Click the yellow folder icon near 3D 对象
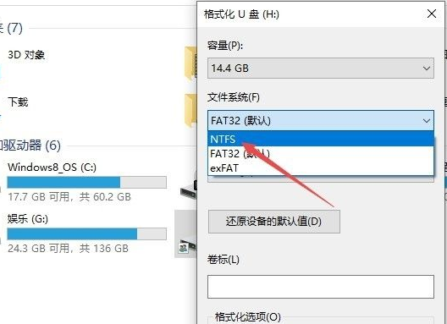This screenshot has width=447, height=324. (190, 64)
